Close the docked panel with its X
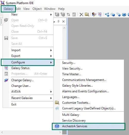Viewport: 129px width, 135px height. (x=63, y=21)
